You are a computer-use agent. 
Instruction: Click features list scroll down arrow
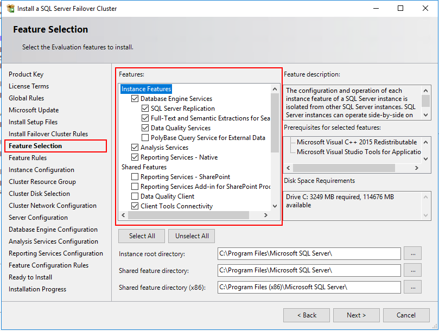275,206
